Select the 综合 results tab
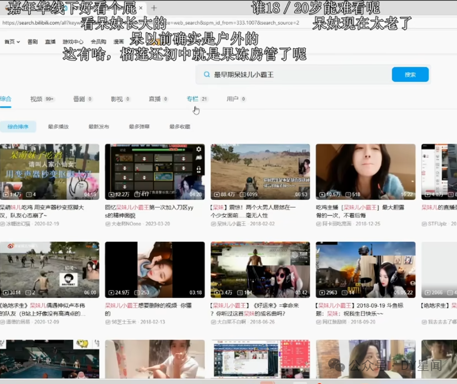The width and height of the screenshot is (457, 384). tap(5, 99)
